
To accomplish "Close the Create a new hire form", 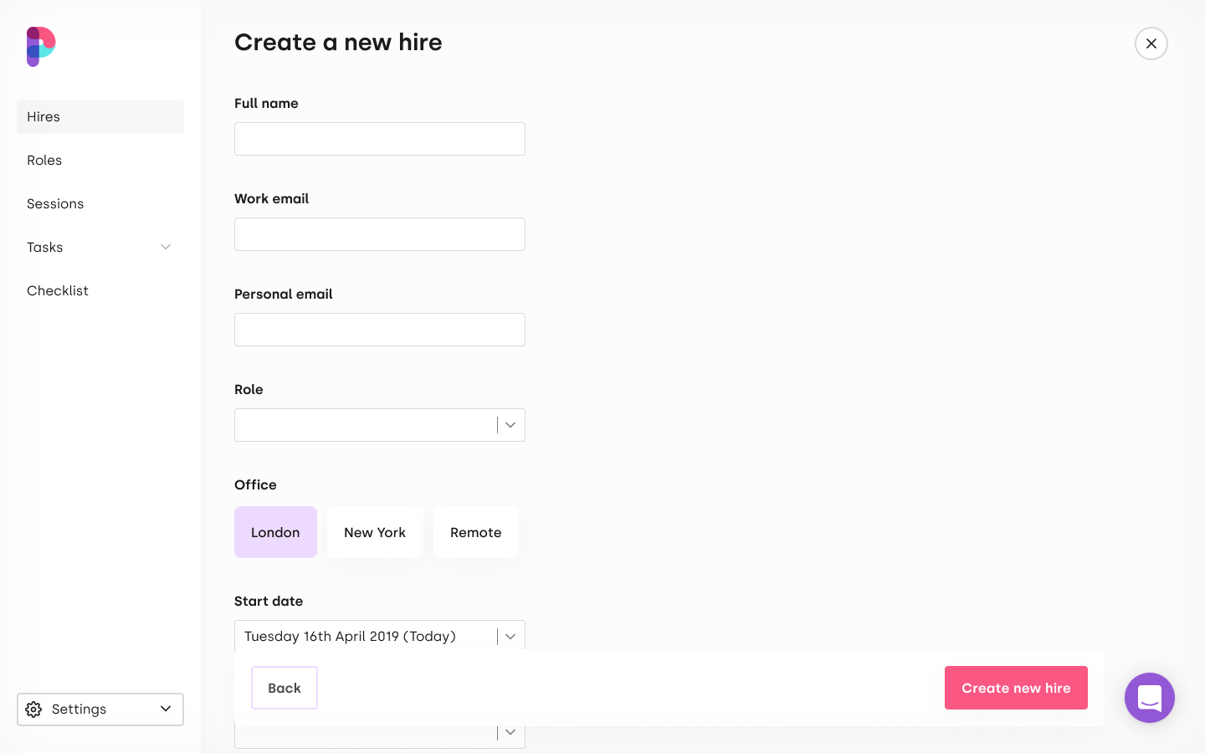I will (1151, 44).
